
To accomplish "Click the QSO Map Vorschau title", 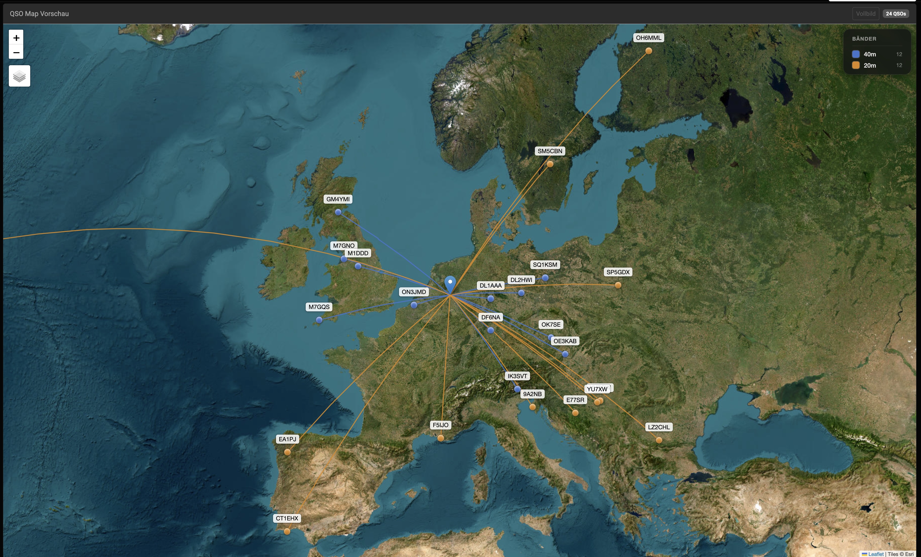I will coord(39,14).
